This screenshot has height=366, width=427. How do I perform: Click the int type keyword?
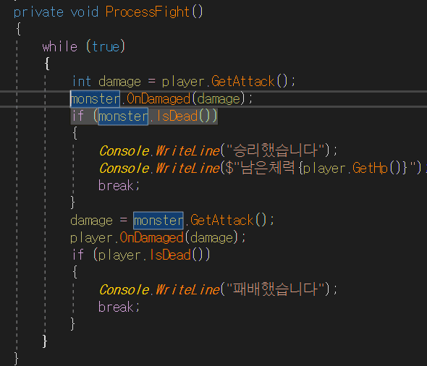tap(82, 81)
